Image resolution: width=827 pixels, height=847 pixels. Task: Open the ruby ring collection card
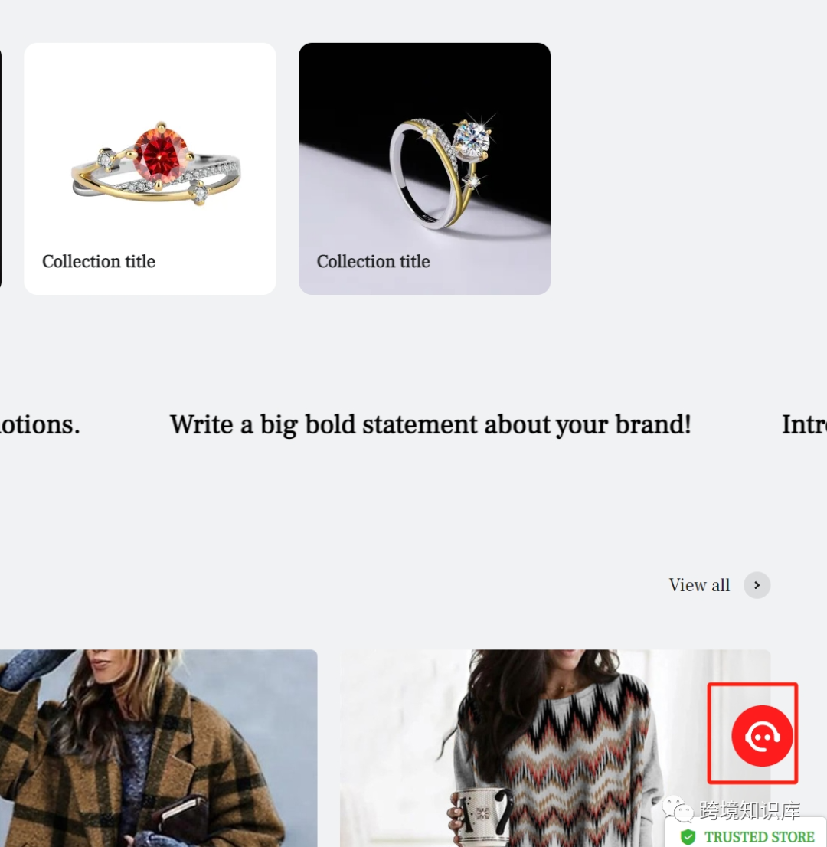(150, 168)
